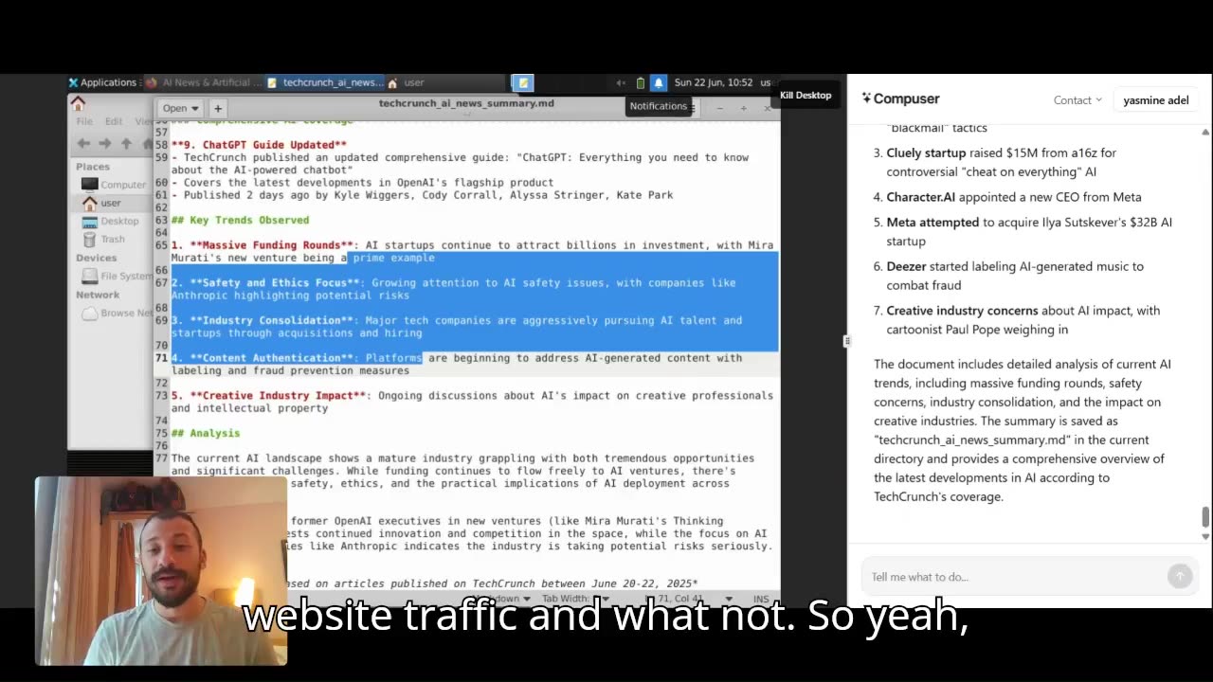The height and width of the screenshot is (682, 1213).
Task: Click 'Meta attempted' item in chat list
Action: pyautogui.click(x=932, y=223)
